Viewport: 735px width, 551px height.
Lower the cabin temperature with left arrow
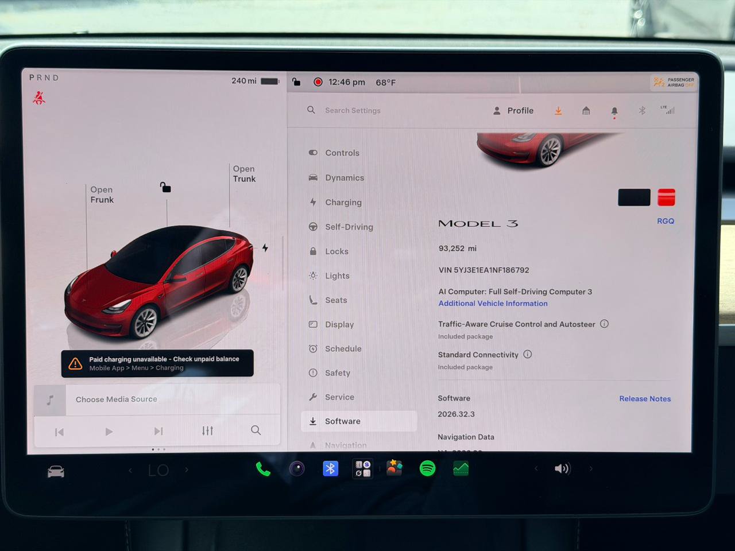[x=130, y=470]
